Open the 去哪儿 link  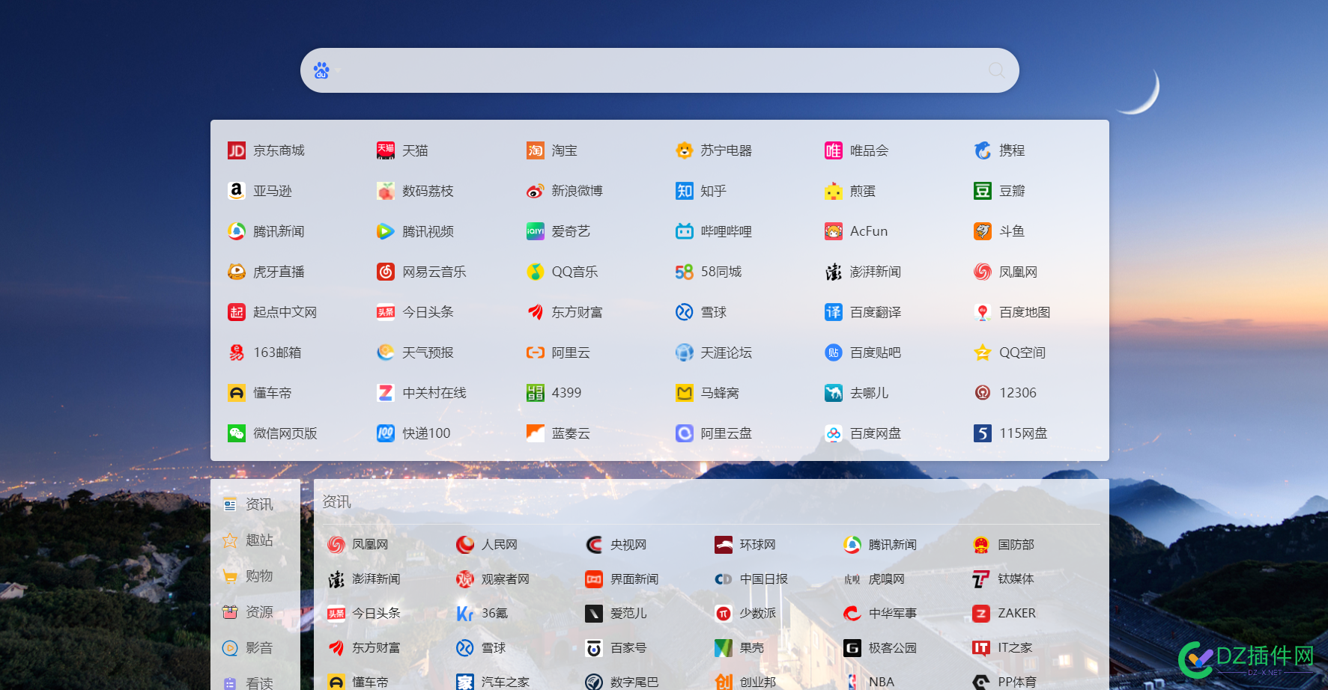tap(857, 393)
